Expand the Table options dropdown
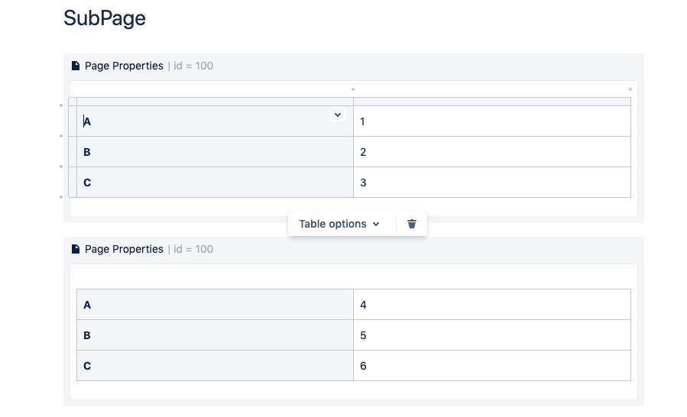This screenshot has height=417, width=687. [339, 224]
